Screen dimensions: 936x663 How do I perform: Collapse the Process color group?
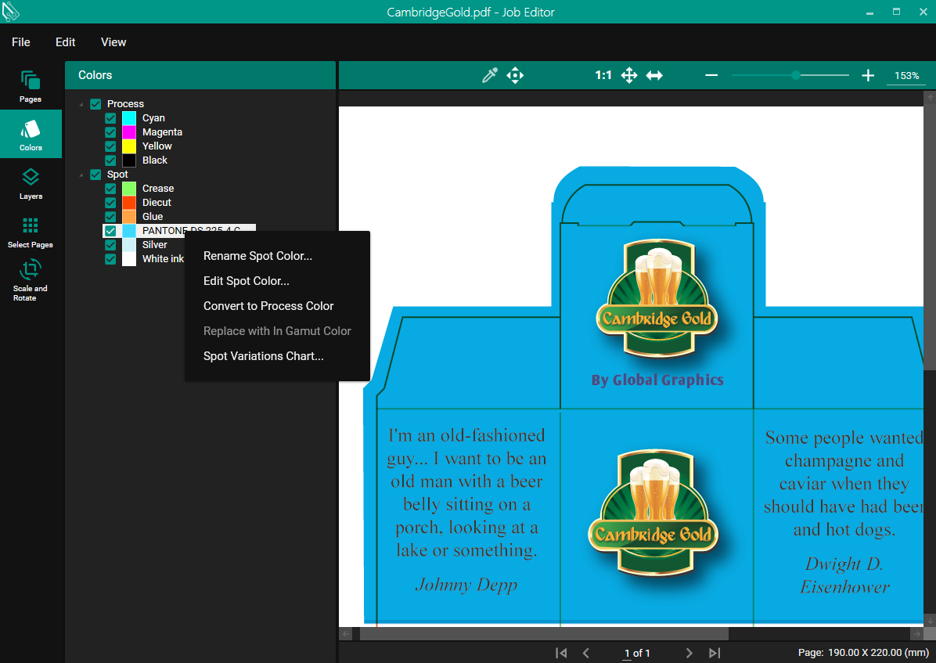tap(81, 104)
